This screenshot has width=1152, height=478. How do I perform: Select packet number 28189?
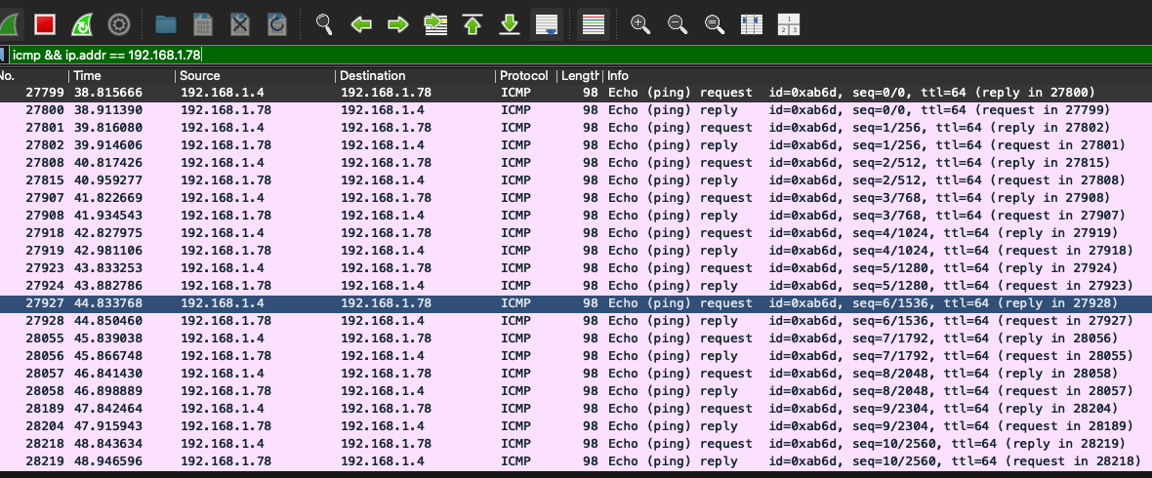pos(576,409)
